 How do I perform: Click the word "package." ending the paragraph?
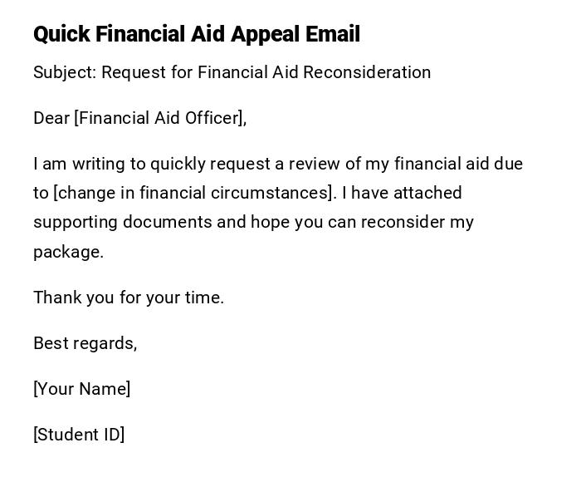coord(68,252)
